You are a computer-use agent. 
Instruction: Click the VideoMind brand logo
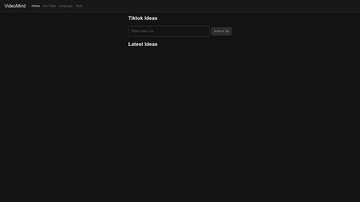pos(15,6)
